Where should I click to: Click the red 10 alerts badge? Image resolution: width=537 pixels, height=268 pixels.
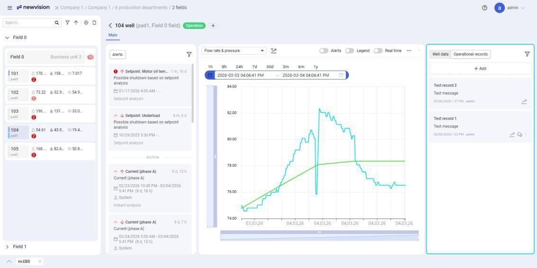pyautogui.click(x=91, y=57)
